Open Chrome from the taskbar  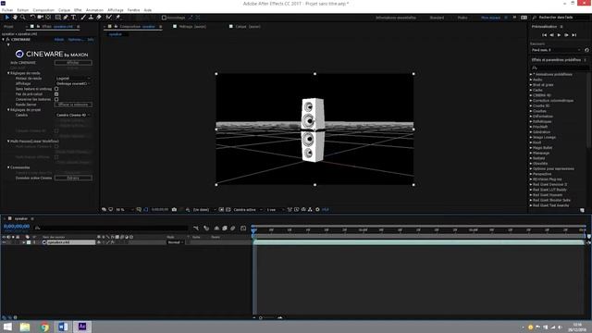pyautogui.click(x=44, y=327)
